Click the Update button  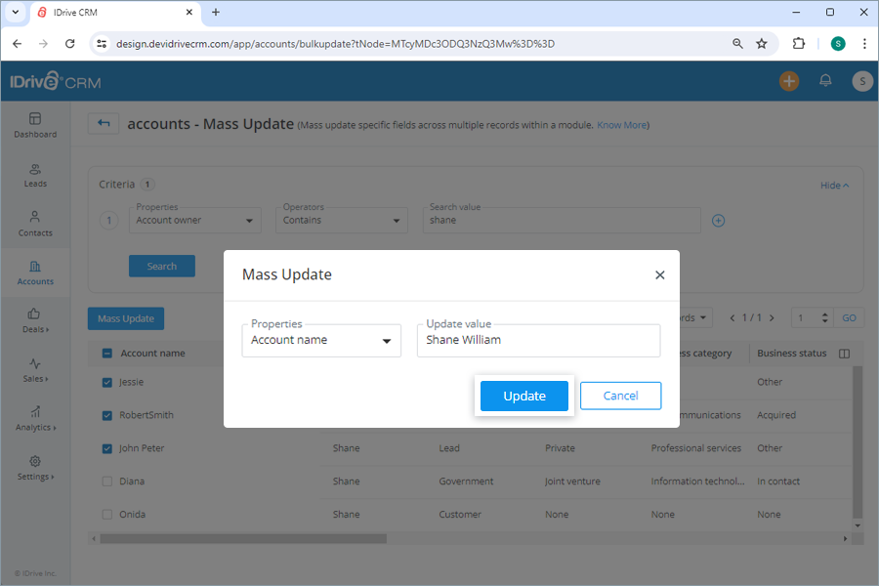click(x=523, y=396)
